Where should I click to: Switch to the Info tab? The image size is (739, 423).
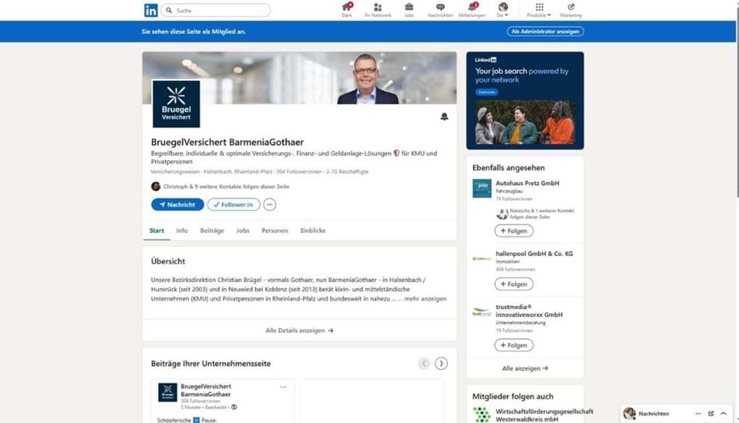point(182,231)
